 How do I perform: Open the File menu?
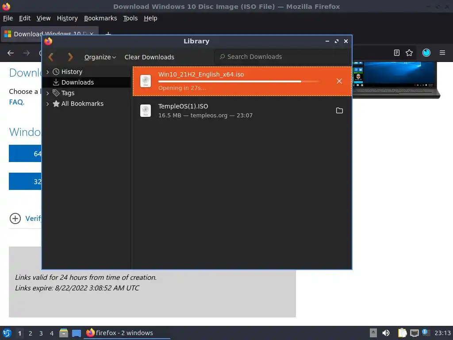[8, 18]
